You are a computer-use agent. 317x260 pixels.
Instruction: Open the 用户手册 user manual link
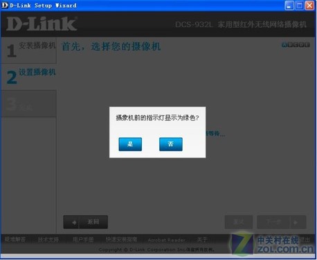tap(83, 239)
